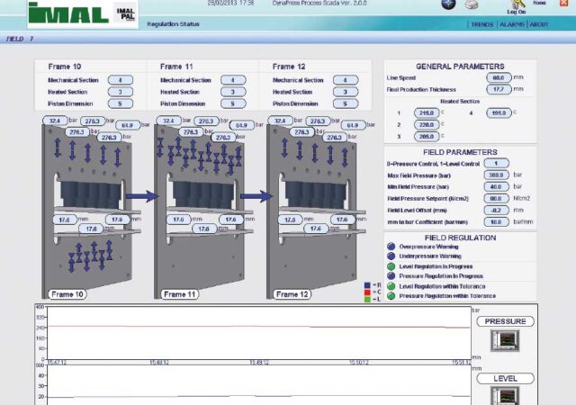Viewport: 576px width, 405px height.
Task: Click the printer icon in header
Action: [x=471, y=4]
